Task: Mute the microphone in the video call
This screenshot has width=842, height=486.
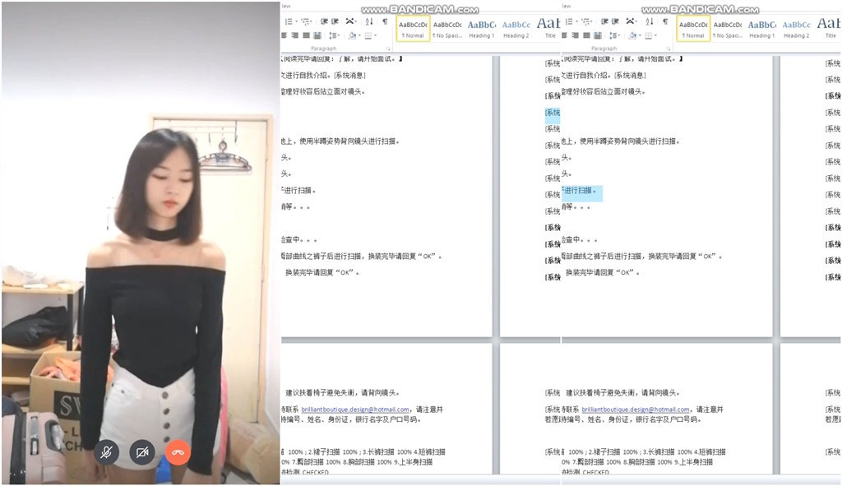Action: tap(106, 452)
